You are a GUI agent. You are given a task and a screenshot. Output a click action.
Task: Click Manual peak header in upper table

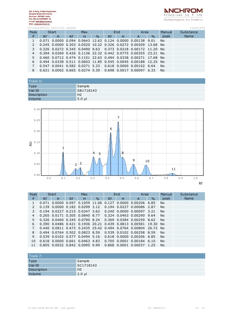tap(166, 34)
